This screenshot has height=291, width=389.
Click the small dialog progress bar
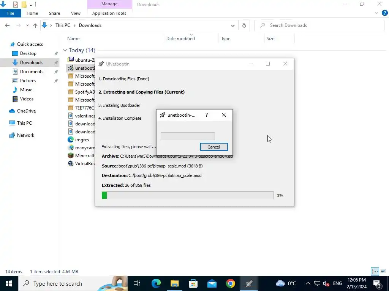coord(188,136)
